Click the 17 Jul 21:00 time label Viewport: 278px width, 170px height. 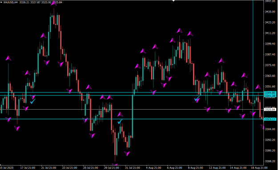28,168
